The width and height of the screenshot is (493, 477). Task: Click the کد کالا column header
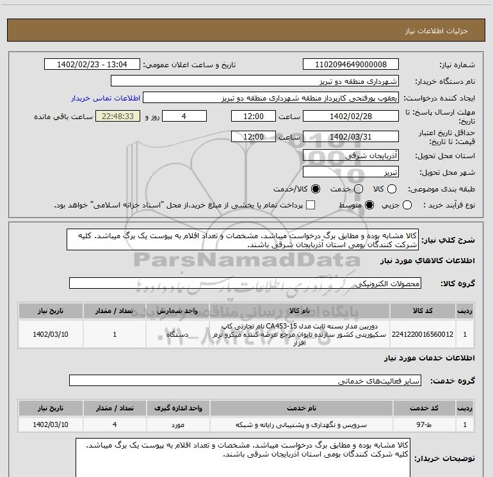tap(423, 311)
